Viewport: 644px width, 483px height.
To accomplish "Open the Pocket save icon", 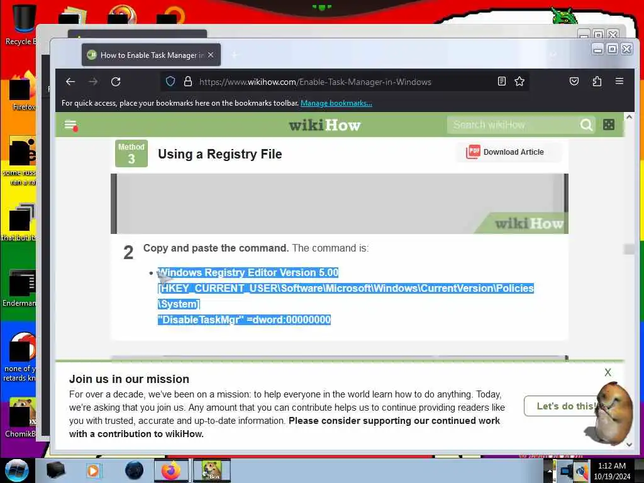I will 574,81.
